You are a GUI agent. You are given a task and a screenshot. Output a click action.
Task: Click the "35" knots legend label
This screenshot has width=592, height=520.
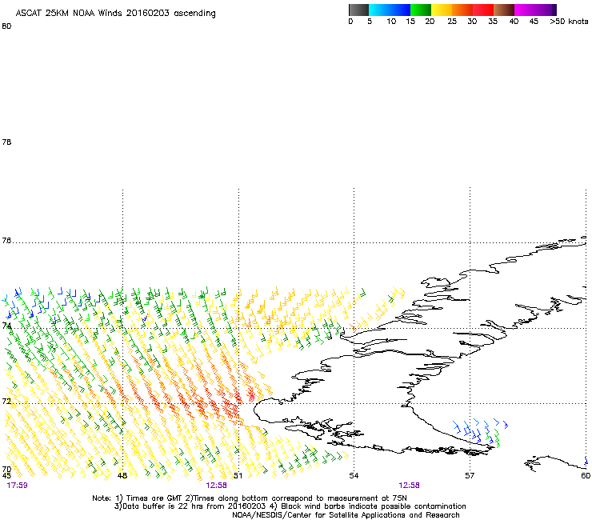click(x=493, y=22)
